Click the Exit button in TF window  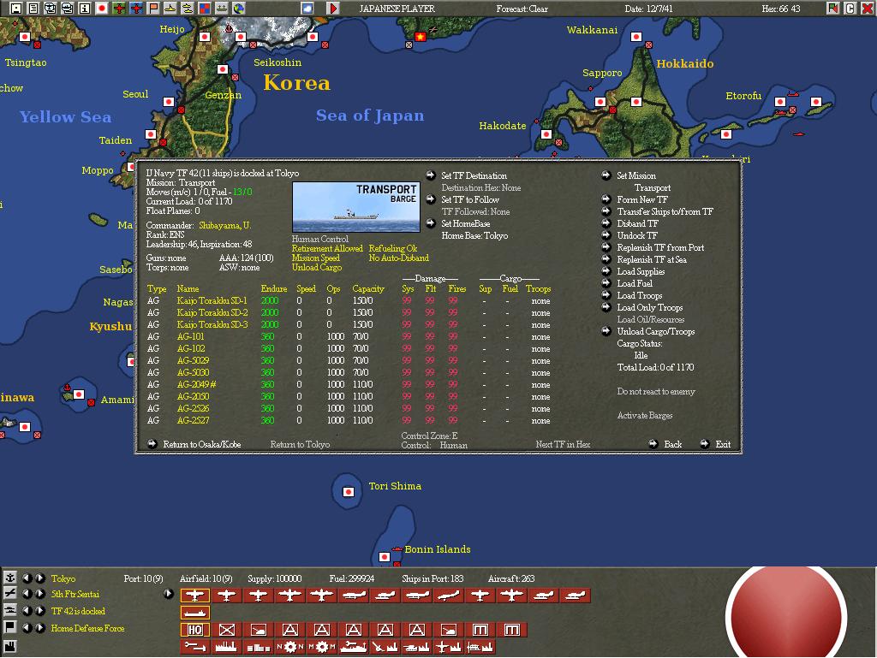tap(723, 445)
